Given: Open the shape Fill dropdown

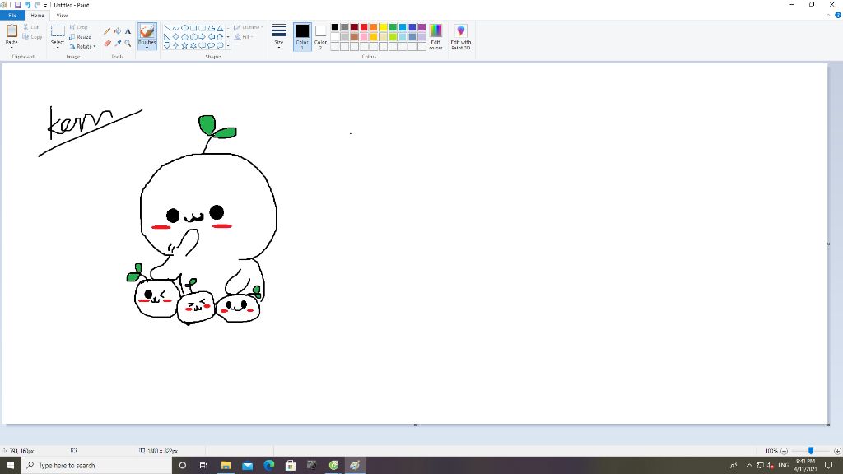Looking at the screenshot, I should [x=244, y=37].
